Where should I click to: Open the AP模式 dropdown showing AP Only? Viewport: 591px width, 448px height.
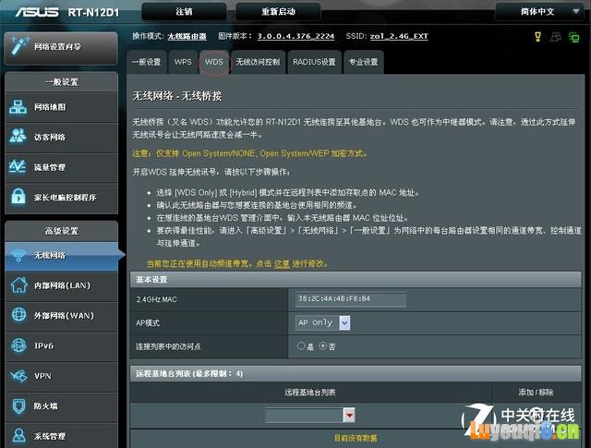point(322,322)
